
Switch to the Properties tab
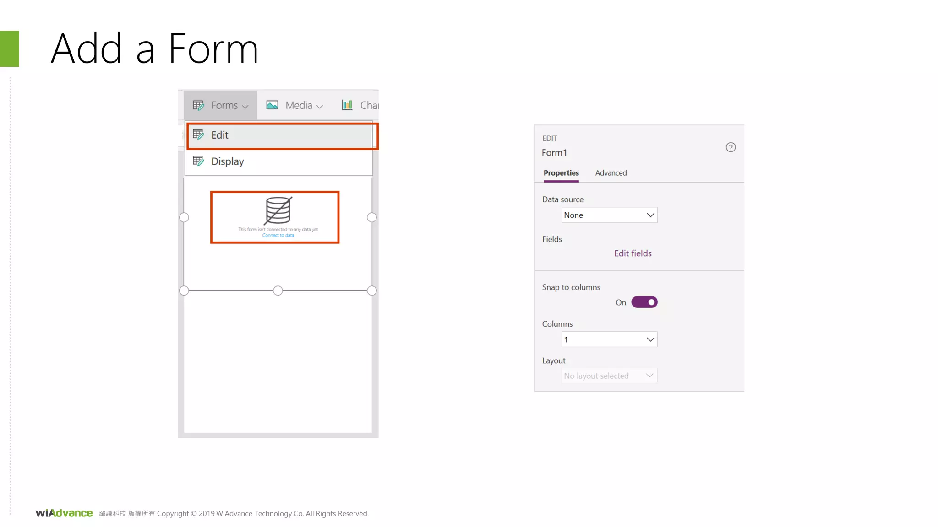pos(561,173)
